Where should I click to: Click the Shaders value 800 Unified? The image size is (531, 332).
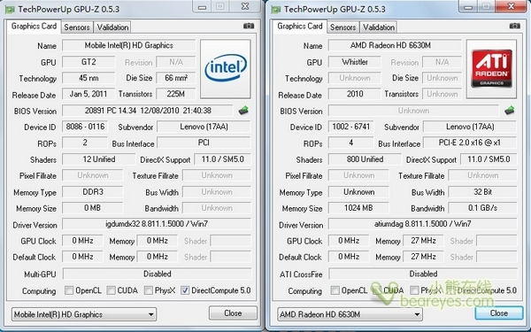[365, 159]
